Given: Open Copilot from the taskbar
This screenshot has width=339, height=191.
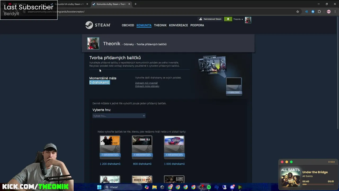Looking at the screenshot, I should point(147,187).
